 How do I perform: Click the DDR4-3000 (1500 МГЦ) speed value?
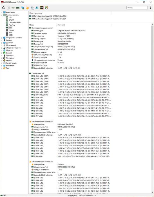coord(66,167)
